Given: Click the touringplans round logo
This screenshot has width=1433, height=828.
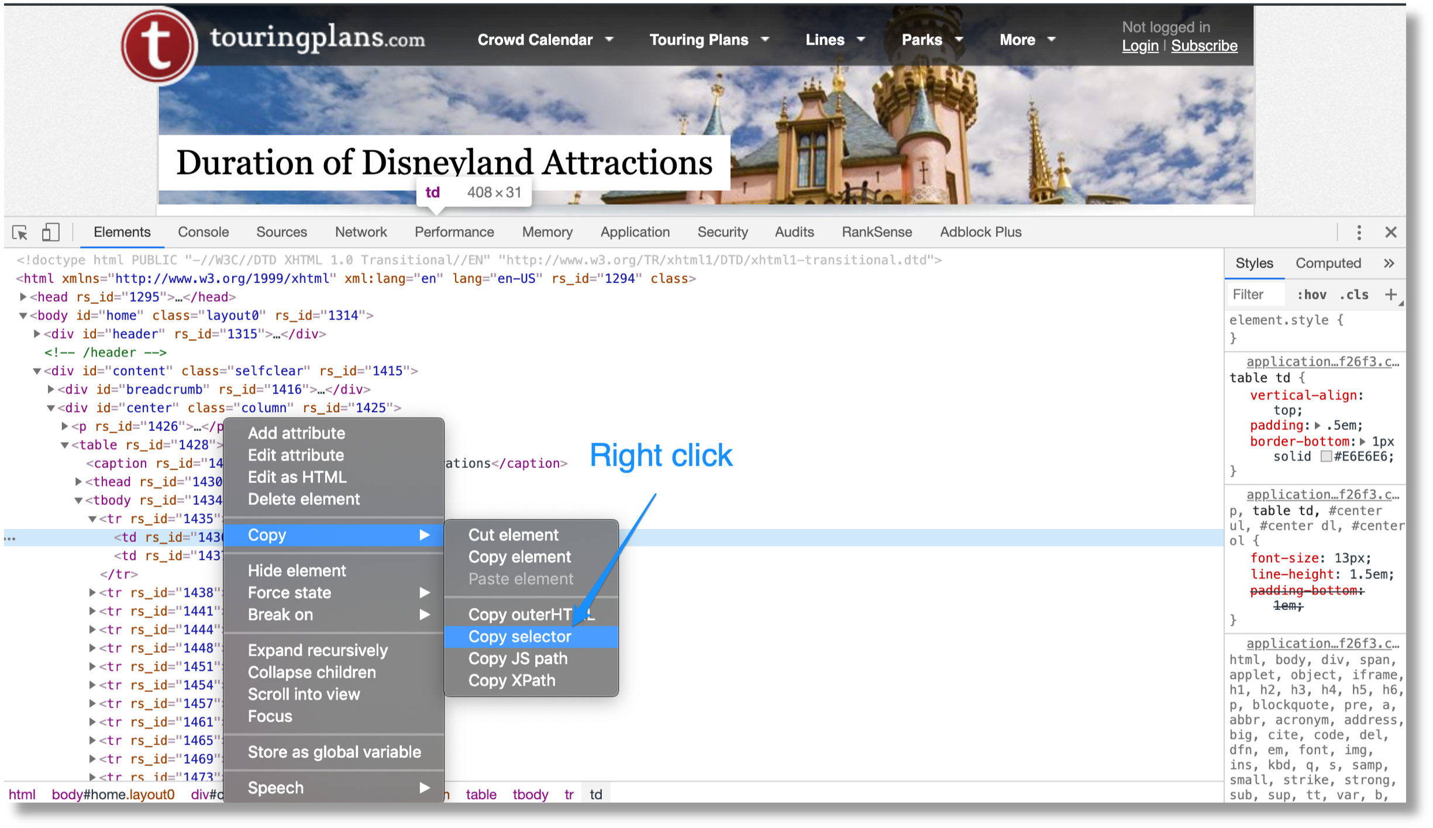Looking at the screenshot, I should pyautogui.click(x=159, y=45).
